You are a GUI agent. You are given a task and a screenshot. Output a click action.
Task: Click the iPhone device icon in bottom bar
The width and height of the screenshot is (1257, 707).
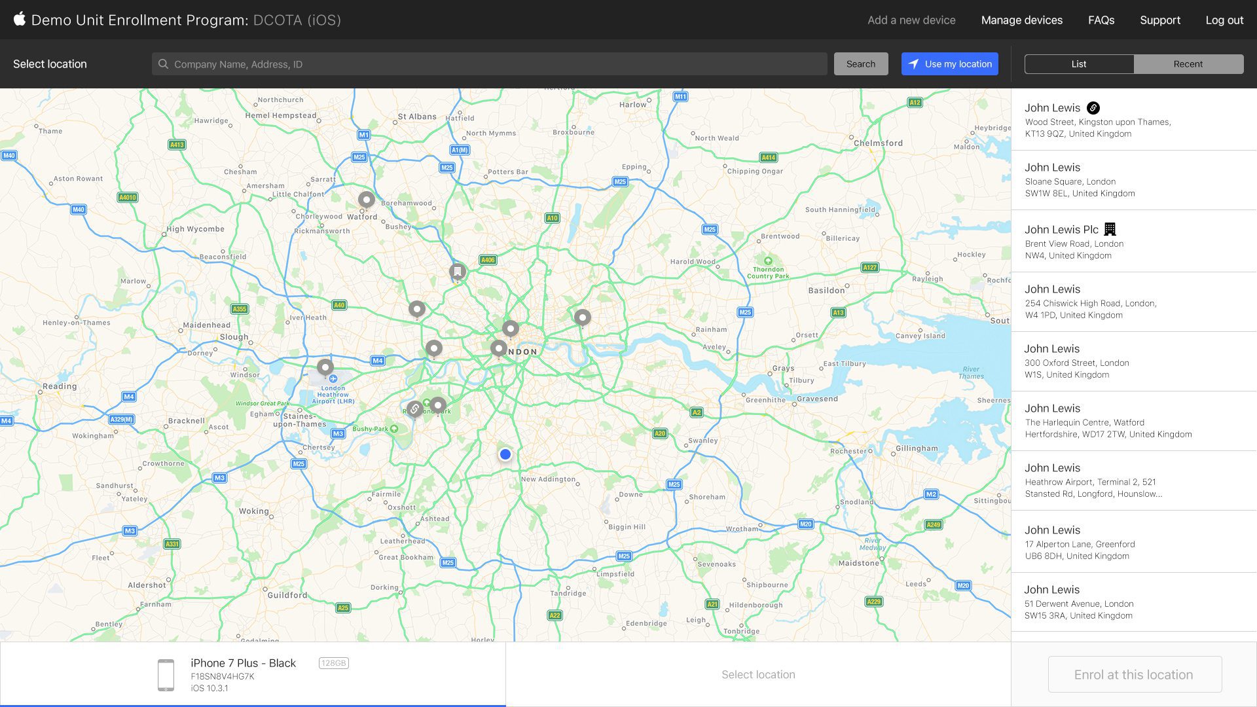[168, 675]
